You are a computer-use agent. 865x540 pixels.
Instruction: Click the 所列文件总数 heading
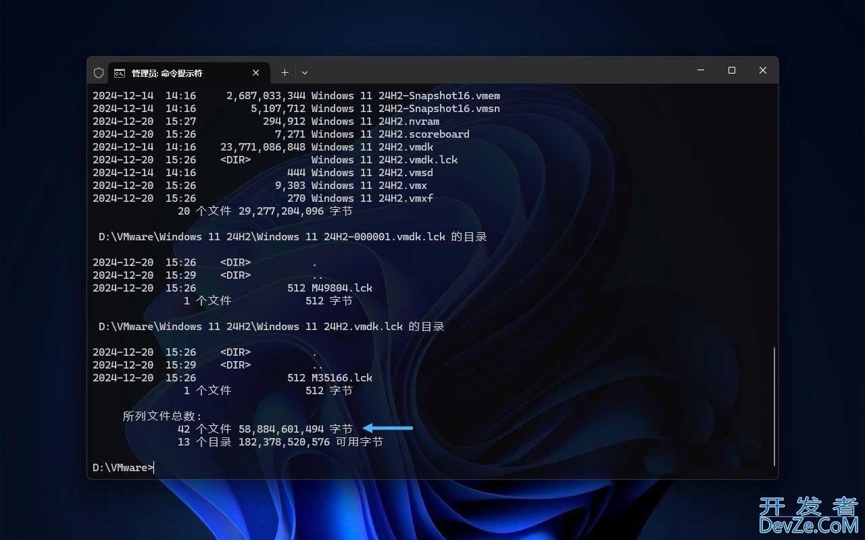(162, 416)
